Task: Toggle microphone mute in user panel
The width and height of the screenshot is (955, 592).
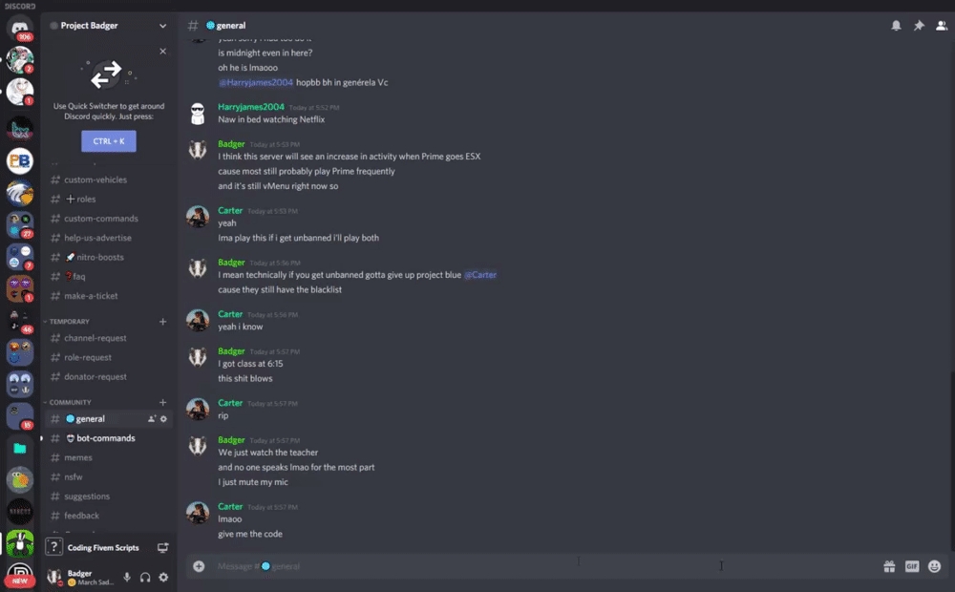Action: pyautogui.click(x=127, y=577)
